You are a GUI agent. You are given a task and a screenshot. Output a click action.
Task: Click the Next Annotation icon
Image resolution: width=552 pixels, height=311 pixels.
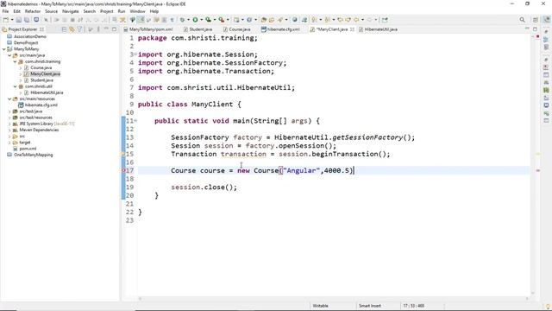click(x=314, y=20)
